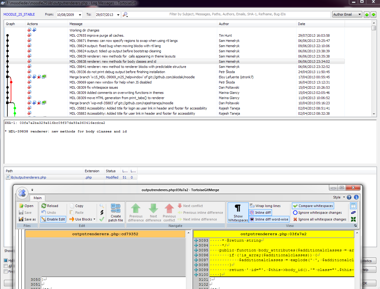Image resolution: width=380 pixels, height=289 pixels.
Task: Toggle Inline diff word-wise
Action: pos(269,219)
